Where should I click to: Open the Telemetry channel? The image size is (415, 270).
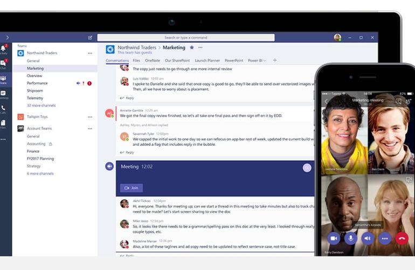pos(35,98)
